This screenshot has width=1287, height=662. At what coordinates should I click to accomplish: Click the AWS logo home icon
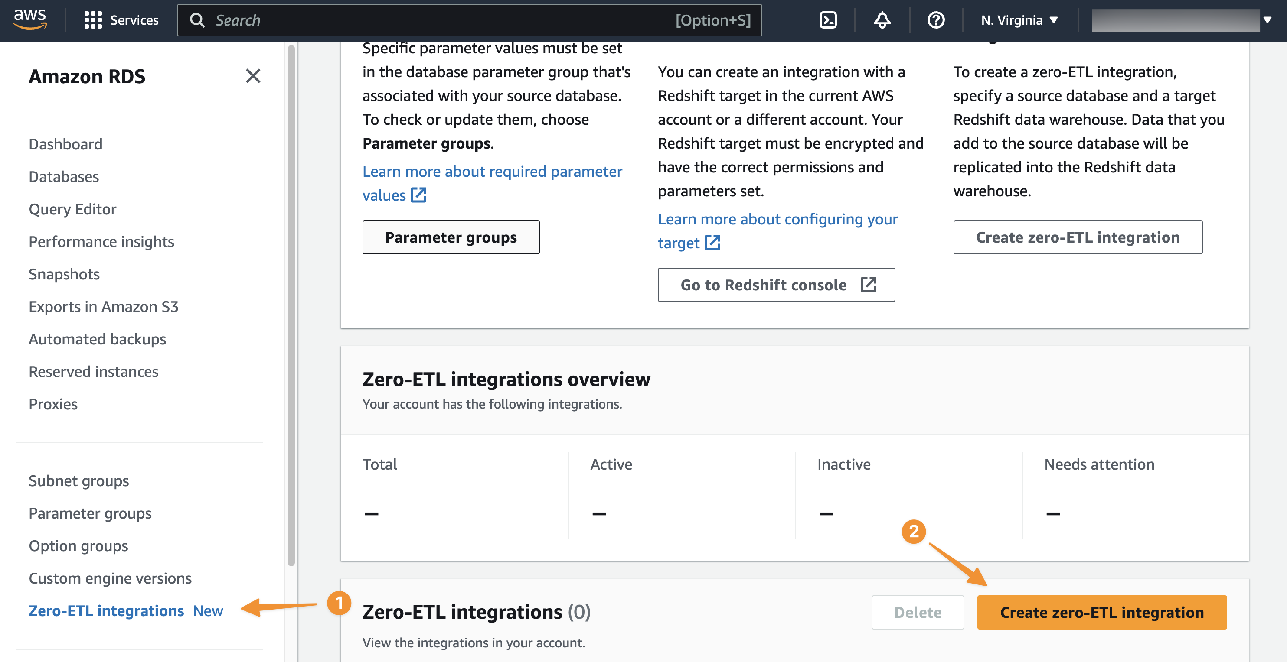[x=30, y=19]
